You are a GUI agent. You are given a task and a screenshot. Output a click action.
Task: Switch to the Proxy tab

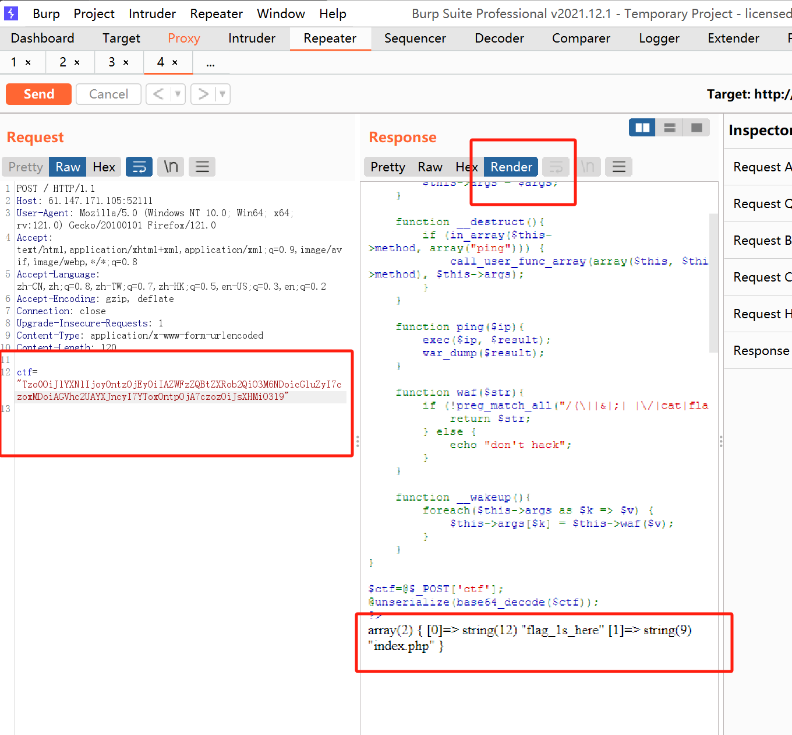[184, 38]
